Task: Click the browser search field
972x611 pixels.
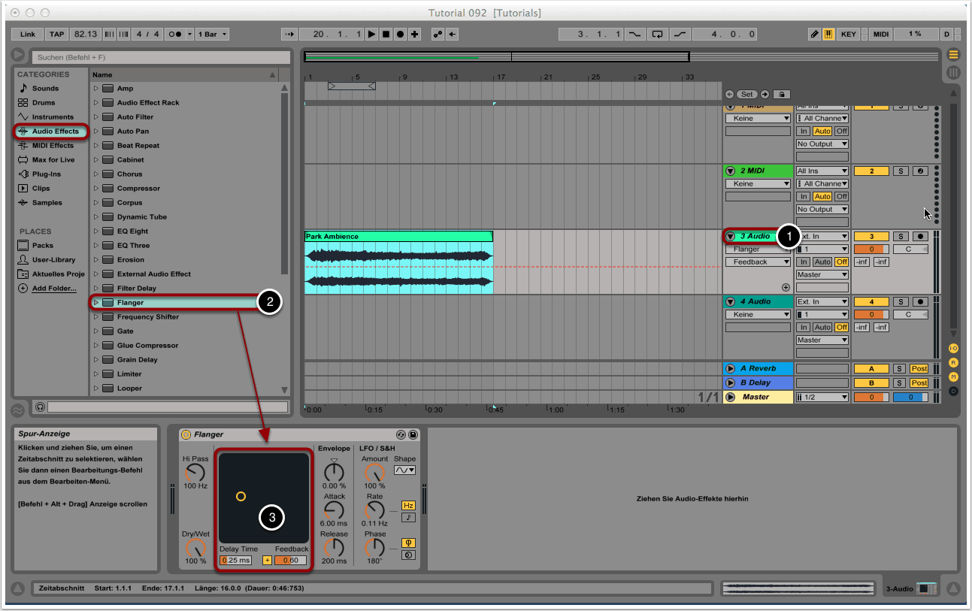Action: coord(161,57)
